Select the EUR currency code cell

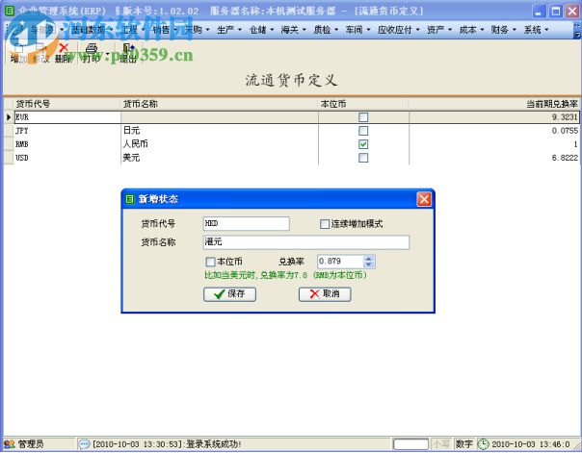pos(67,117)
